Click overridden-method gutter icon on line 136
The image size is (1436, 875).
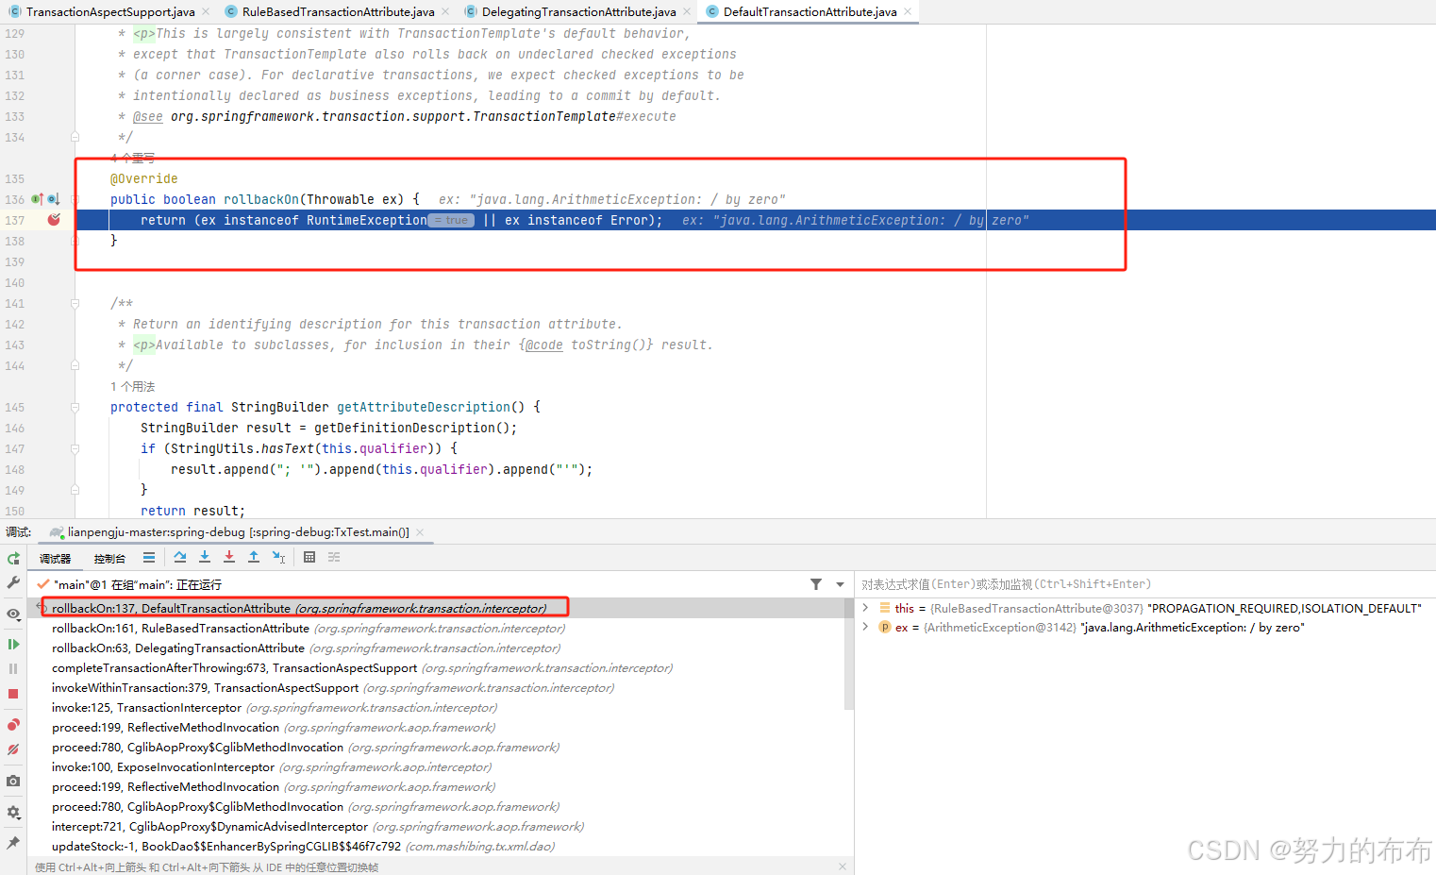pyautogui.click(x=54, y=199)
